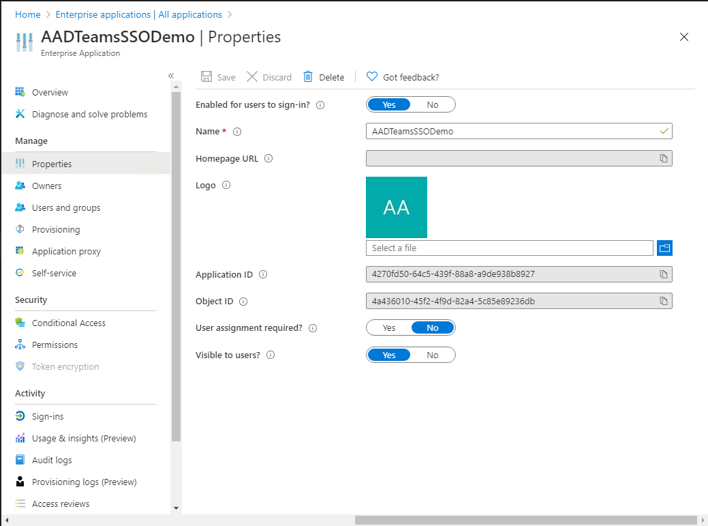Click the sidebar scroll up arrow
708x526 pixels.
176,87
